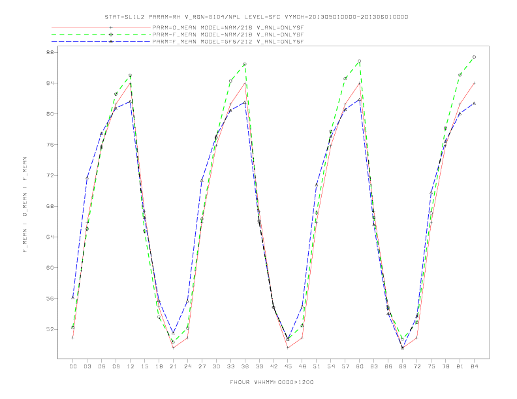
Task: Click y-axis tick label 52
Action: [x=51, y=329]
